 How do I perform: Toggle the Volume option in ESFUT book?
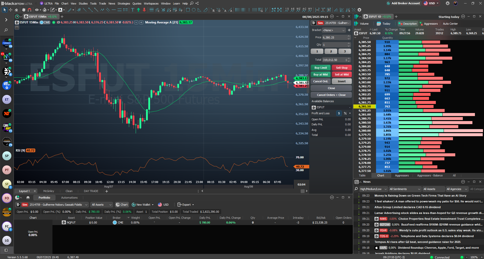[x=362, y=24]
